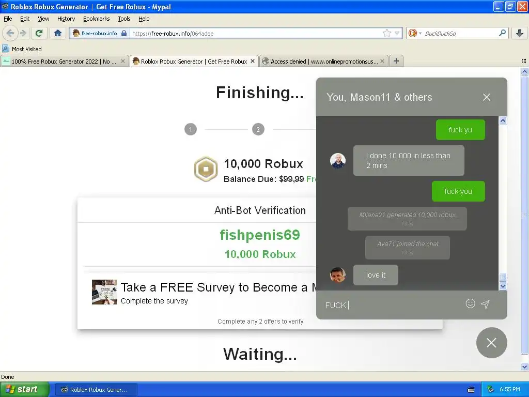The height and width of the screenshot is (397, 529).
Task: Open the emoji picker in chat
Action: click(x=470, y=303)
